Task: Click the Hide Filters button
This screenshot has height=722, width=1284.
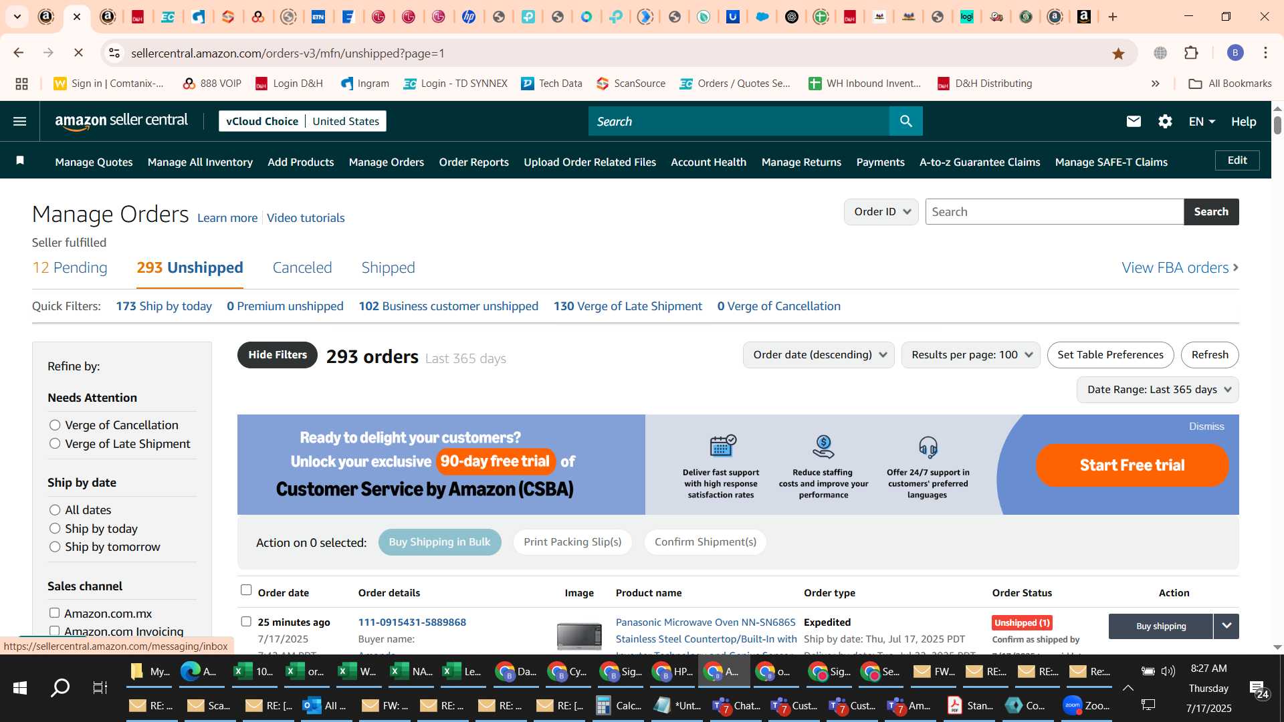Action: click(278, 355)
